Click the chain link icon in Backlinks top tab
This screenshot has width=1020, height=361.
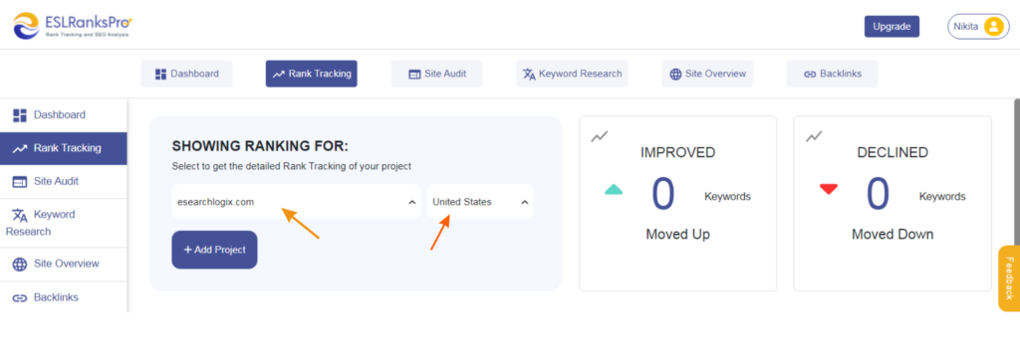810,74
